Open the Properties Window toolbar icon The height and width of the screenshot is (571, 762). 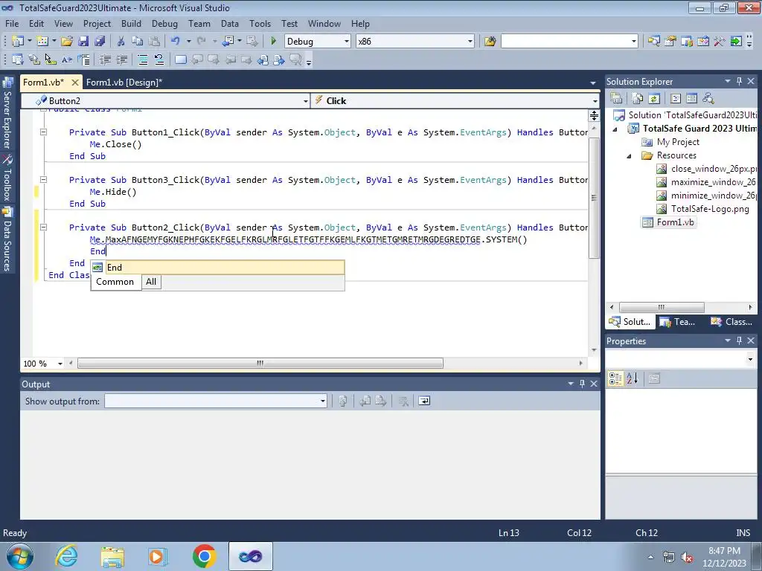[x=670, y=42]
